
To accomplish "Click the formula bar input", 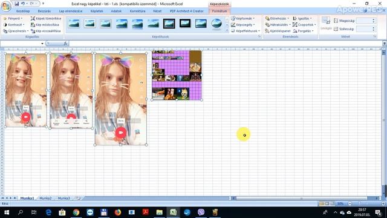I will tap(226, 44).
